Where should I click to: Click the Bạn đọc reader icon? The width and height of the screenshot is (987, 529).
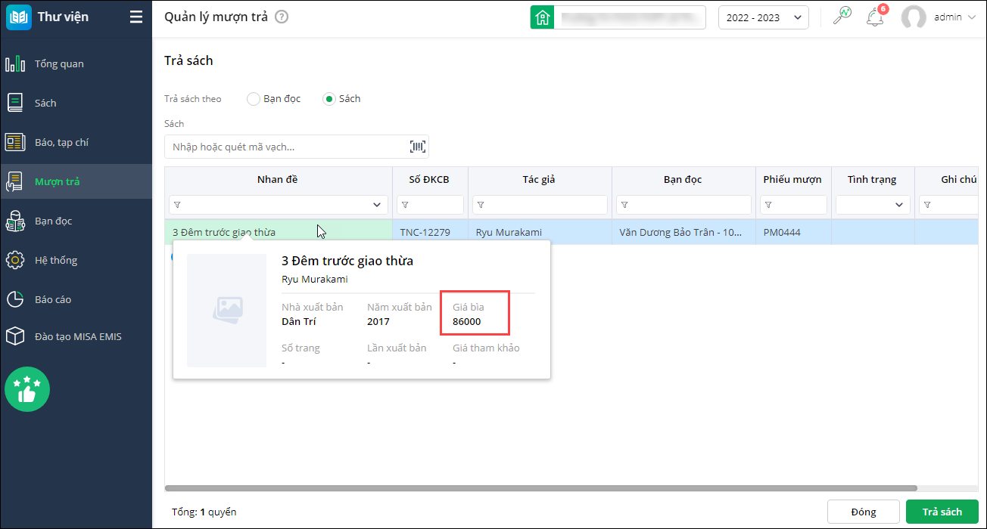(x=16, y=221)
